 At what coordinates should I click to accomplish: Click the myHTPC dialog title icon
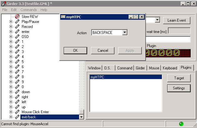click(63, 17)
